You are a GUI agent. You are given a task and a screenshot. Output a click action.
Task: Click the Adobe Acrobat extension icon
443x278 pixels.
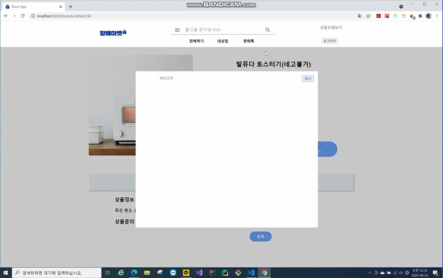[378, 16]
